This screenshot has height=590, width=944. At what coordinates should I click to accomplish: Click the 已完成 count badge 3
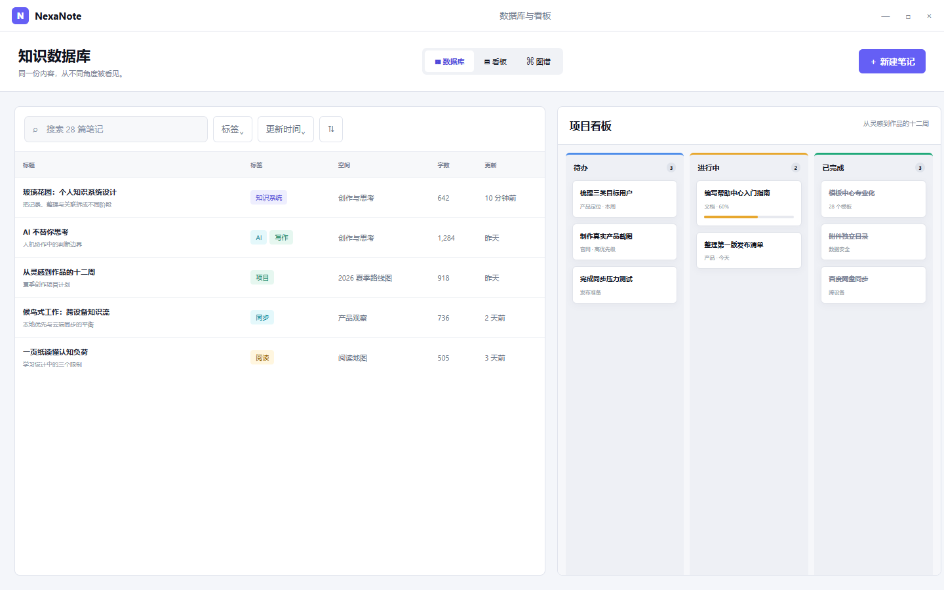tap(920, 168)
